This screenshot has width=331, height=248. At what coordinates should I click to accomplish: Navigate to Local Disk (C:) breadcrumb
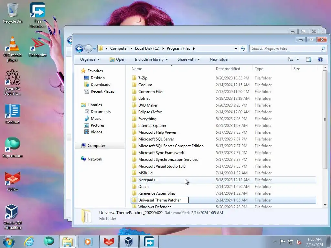coord(147,48)
